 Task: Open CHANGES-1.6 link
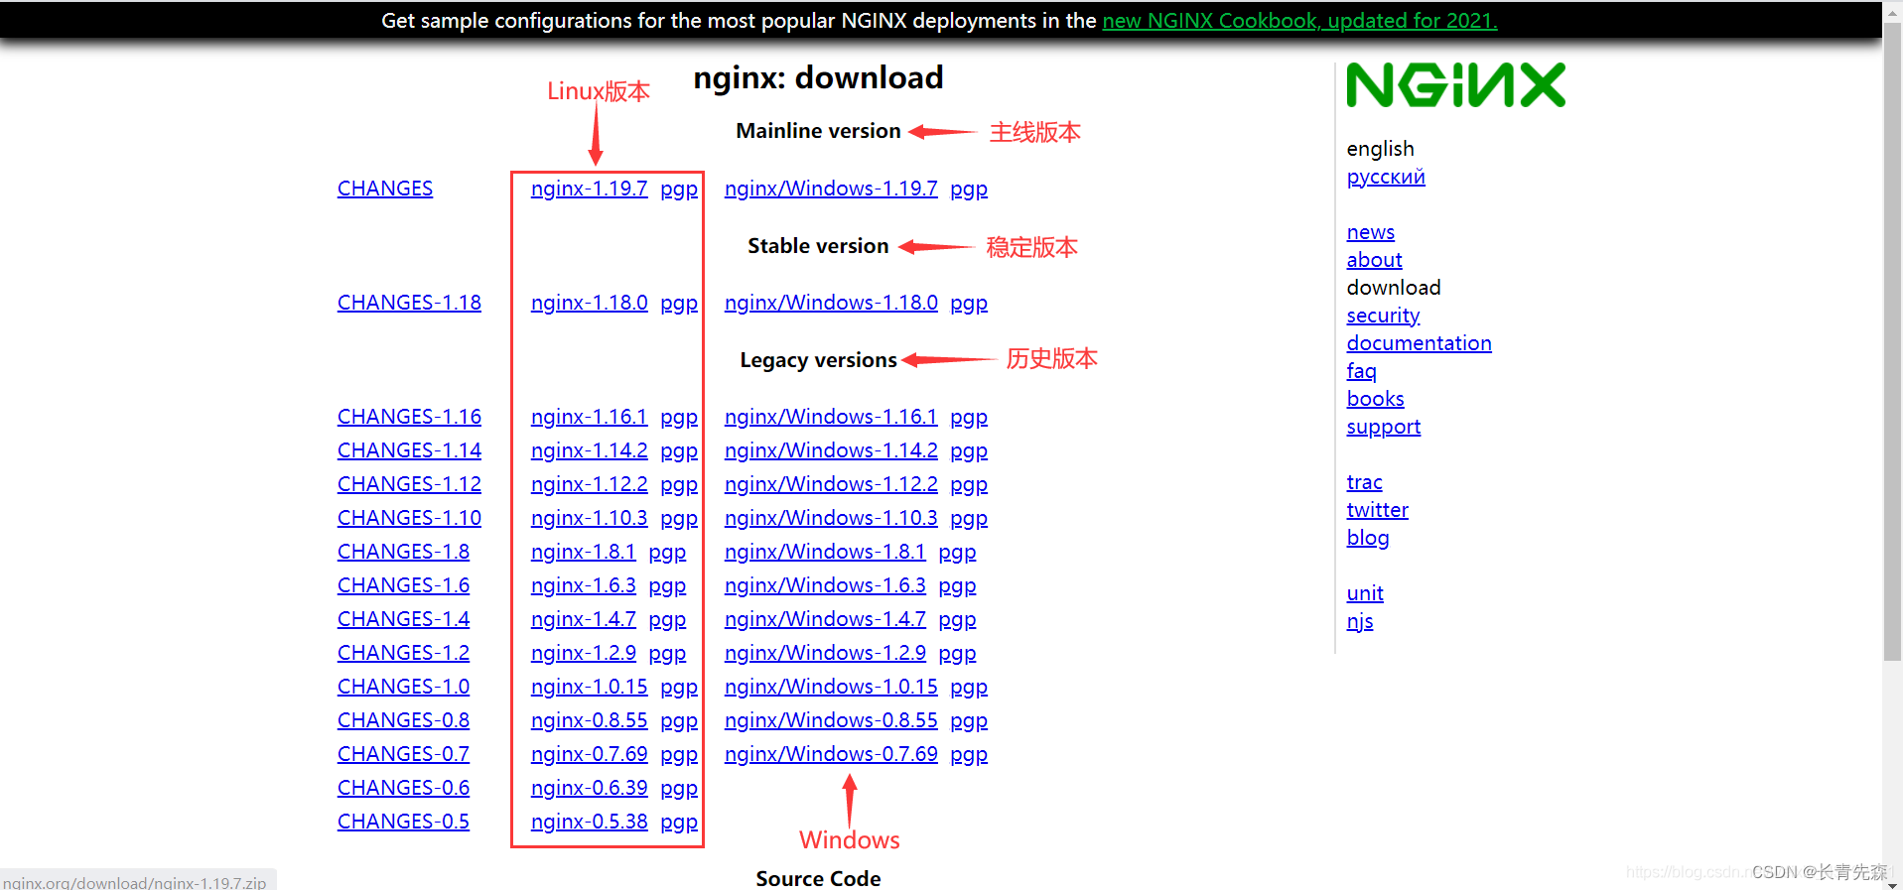[x=403, y=585]
